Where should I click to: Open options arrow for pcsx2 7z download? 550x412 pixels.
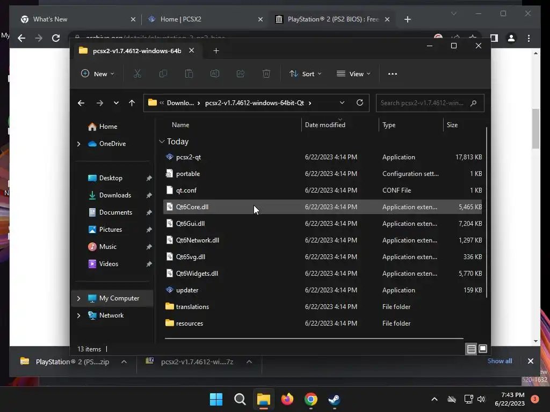click(x=249, y=362)
